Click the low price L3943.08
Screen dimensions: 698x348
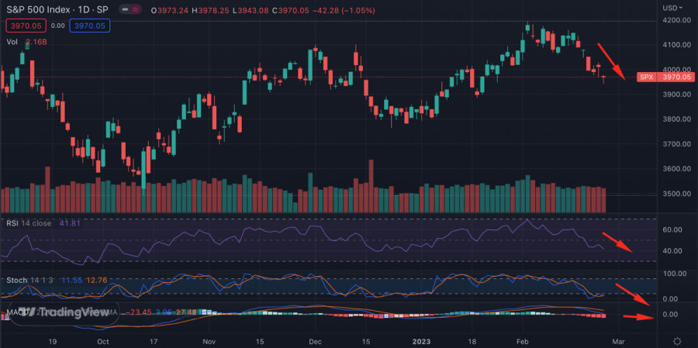point(251,10)
